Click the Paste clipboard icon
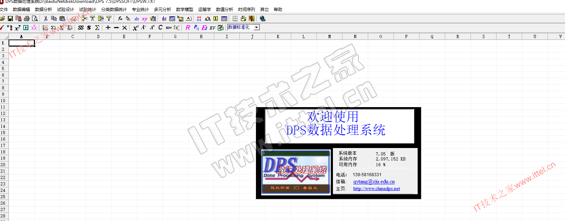Image resolution: width=565 pixels, height=221 pixels. [x=62, y=19]
